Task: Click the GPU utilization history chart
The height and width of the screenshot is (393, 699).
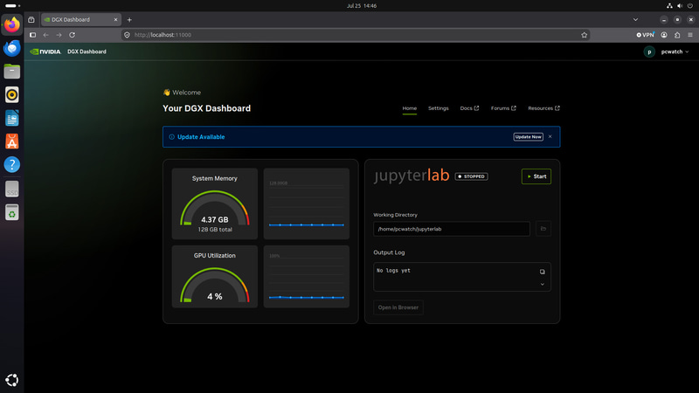Action: click(x=307, y=276)
